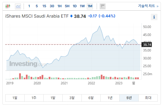Open the news layout icon

click(103, 6)
